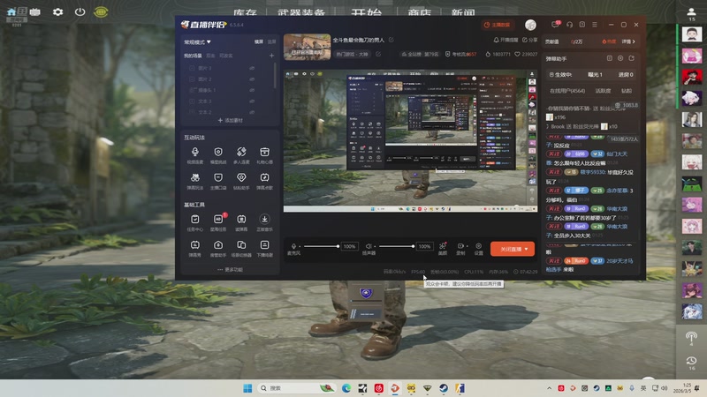Edit the stream category pencil icon
The width and height of the screenshot is (707, 397).
(378, 54)
